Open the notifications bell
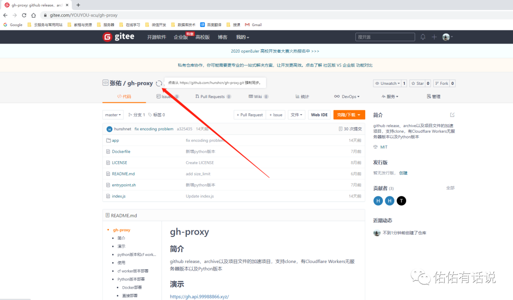Viewport: 513px width, 300px height. coord(423,37)
